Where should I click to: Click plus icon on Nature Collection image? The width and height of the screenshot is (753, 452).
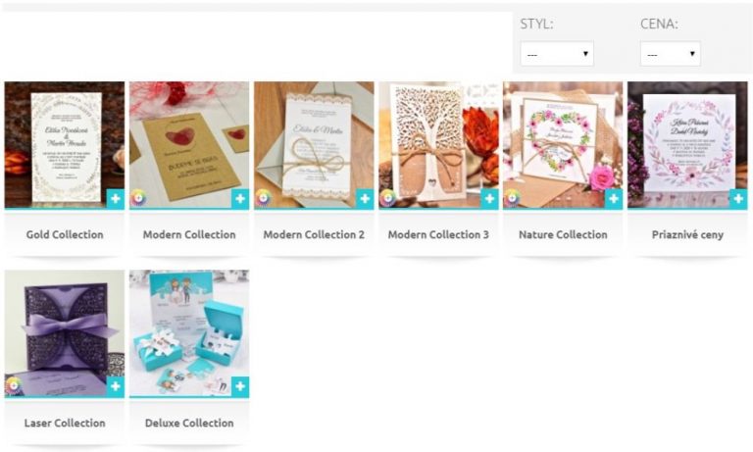pos(614,198)
